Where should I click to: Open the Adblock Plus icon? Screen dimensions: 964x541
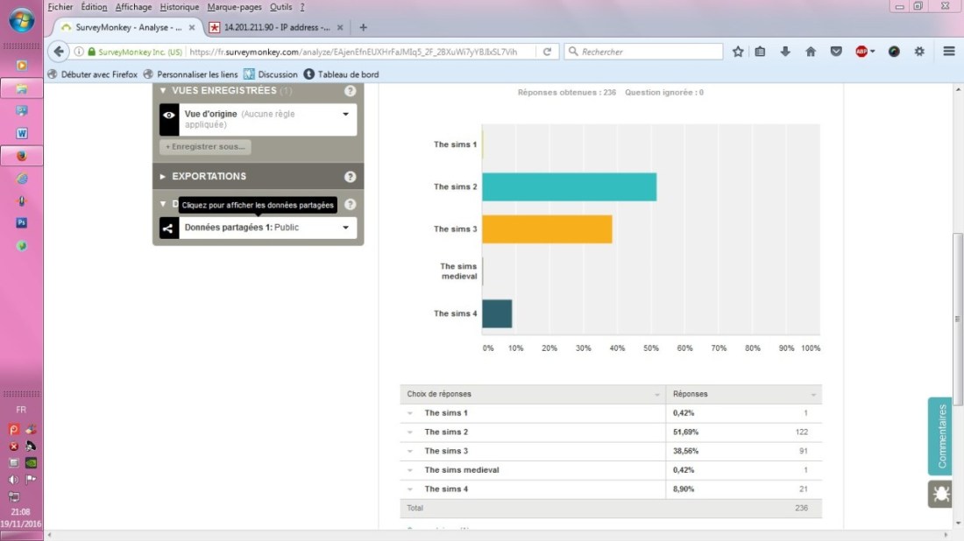[864, 52]
